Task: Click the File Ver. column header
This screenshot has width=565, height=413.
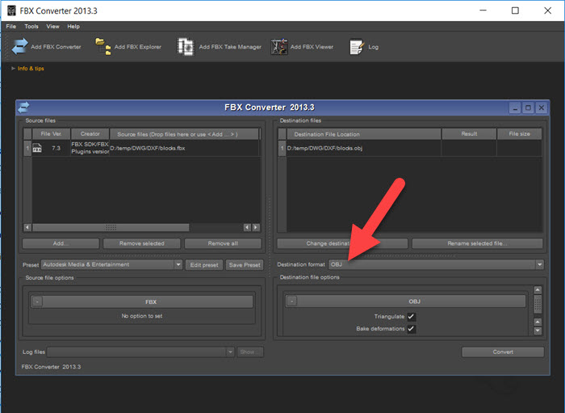Action: tap(51, 134)
